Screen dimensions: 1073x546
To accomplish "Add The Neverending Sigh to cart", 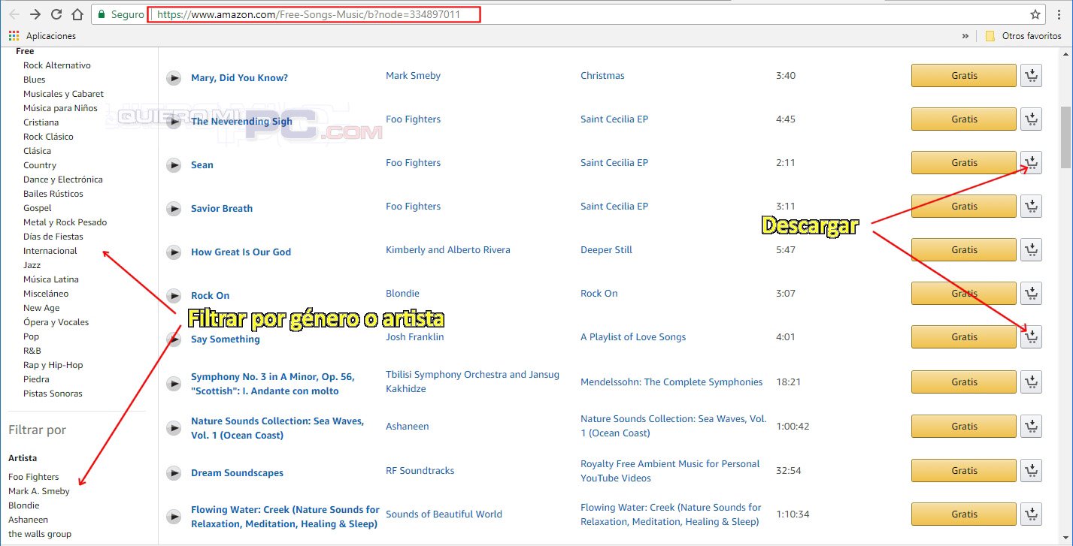I will click(x=1031, y=119).
